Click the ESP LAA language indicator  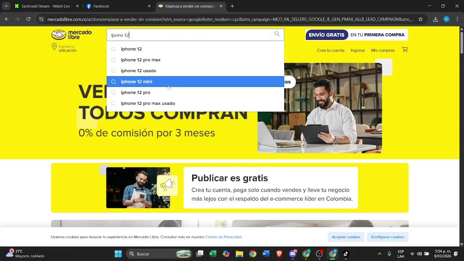[x=401, y=254]
